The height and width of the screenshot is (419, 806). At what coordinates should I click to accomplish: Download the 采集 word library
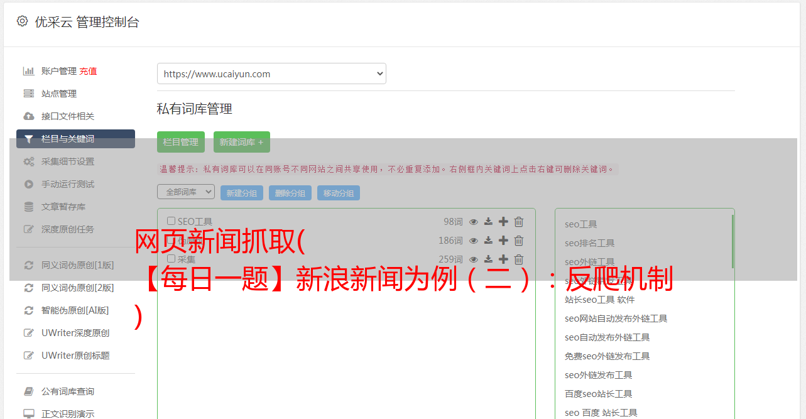coord(488,259)
